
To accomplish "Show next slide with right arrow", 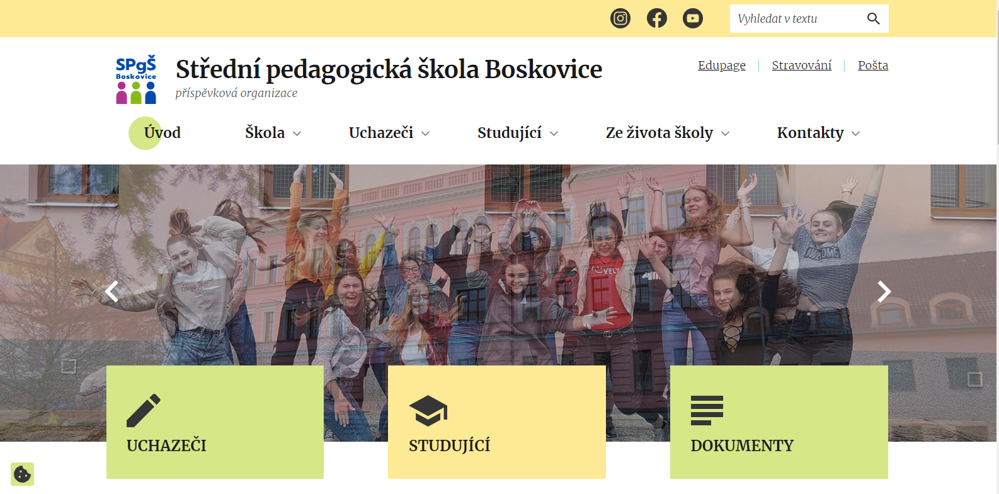I will tap(884, 291).
